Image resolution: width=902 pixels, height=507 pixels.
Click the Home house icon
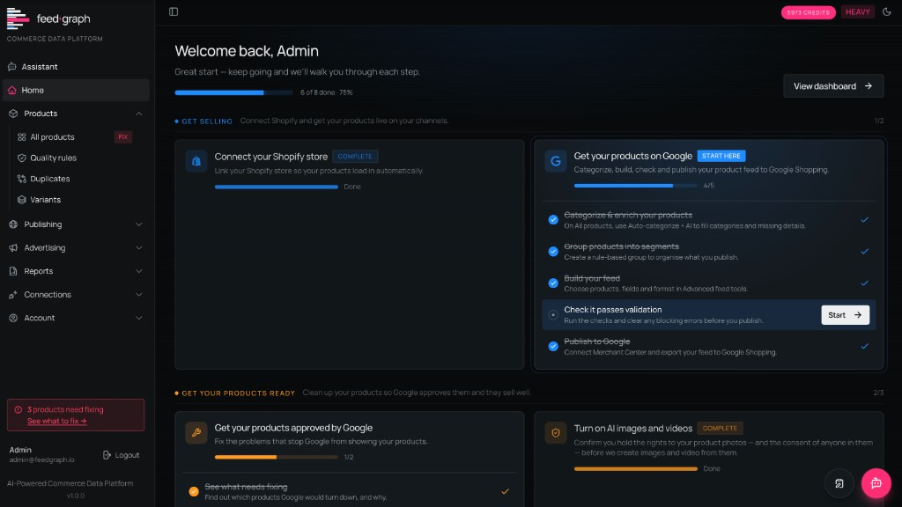[12, 91]
